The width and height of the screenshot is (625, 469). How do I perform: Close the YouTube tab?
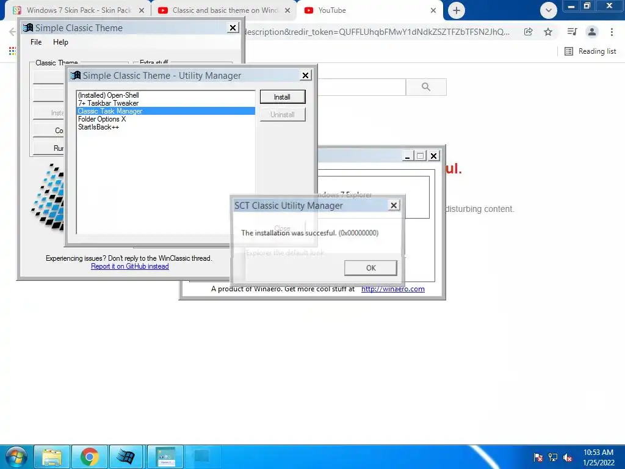[x=433, y=10]
